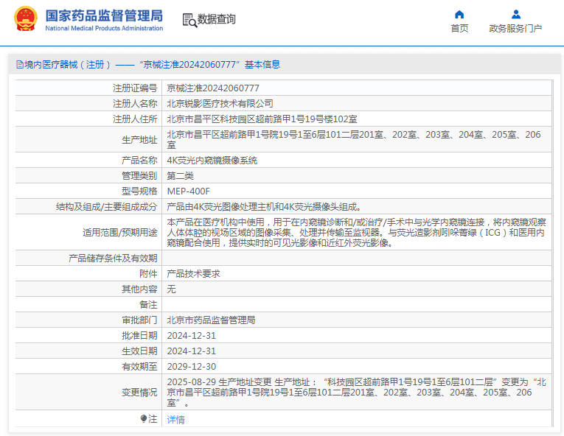Click the 首页 house icon
Viewport: 564px width, 436px height.
pyautogui.click(x=459, y=14)
